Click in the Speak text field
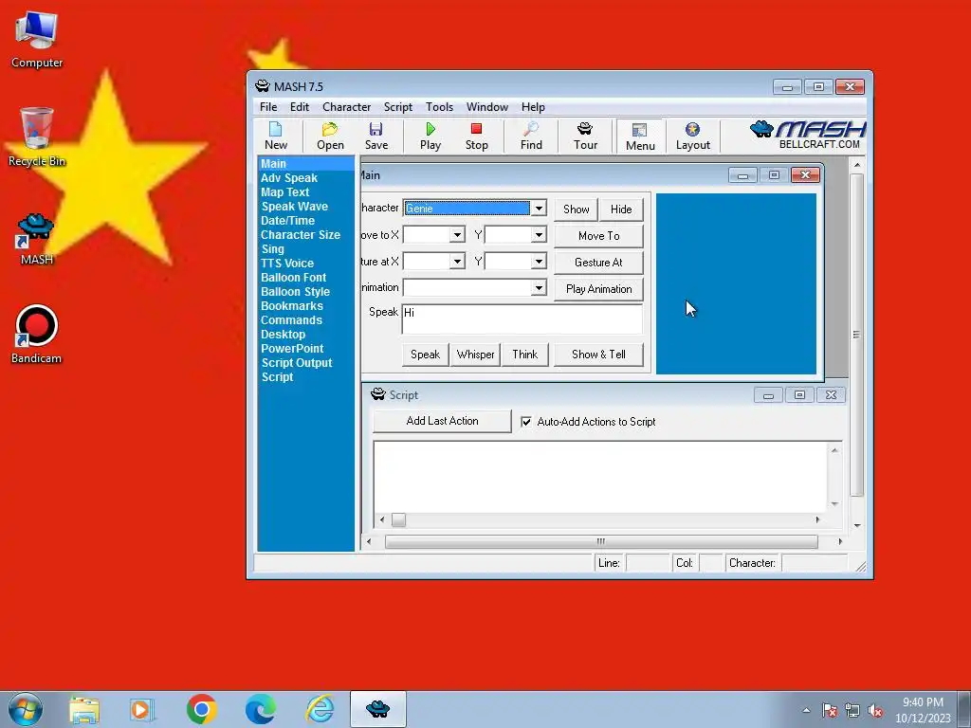This screenshot has width=971, height=728. click(x=522, y=319)
